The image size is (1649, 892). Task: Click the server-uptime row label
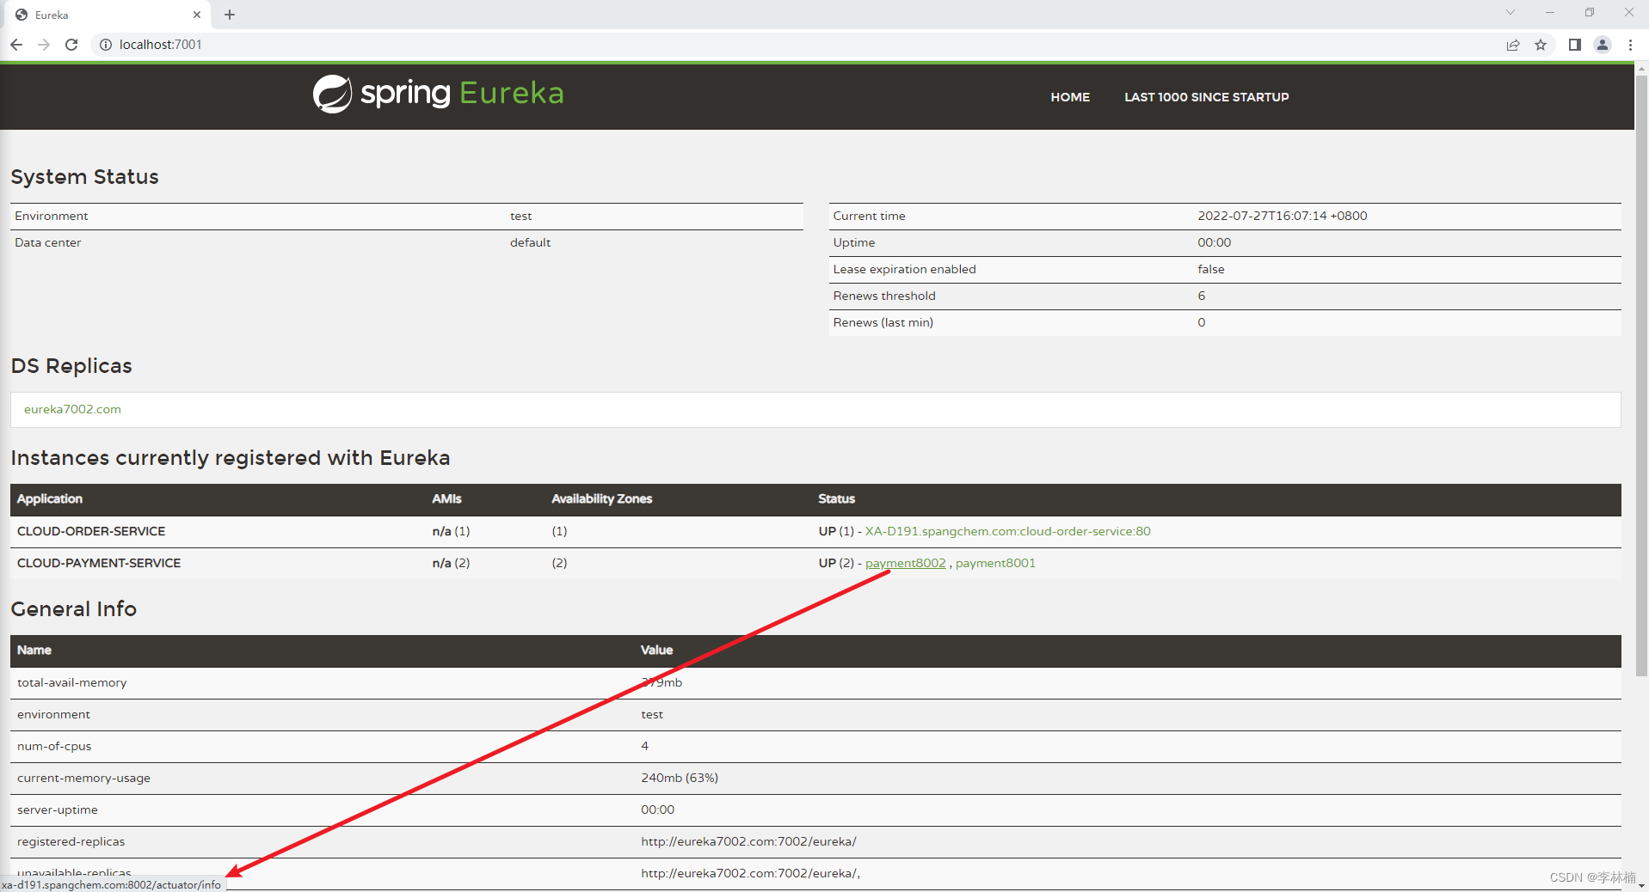(58, 810)
